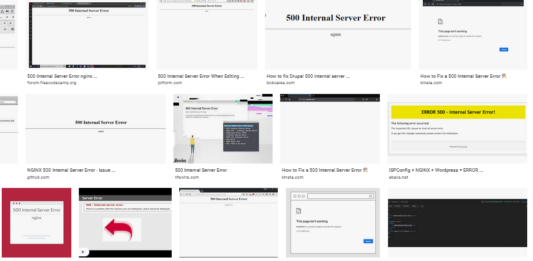
Task: Open the "500 Internal Server Error" title above lifewire.com
Action: (x=201, y=170)
